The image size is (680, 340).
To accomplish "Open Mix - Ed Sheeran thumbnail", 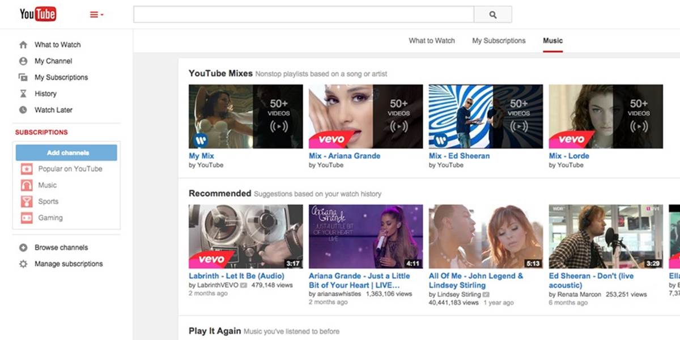I will (x=486, y=116).
